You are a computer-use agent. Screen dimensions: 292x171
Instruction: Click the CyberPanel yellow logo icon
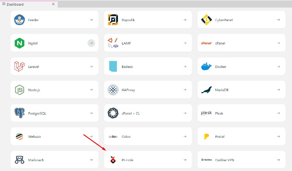(x=206, y=20)
